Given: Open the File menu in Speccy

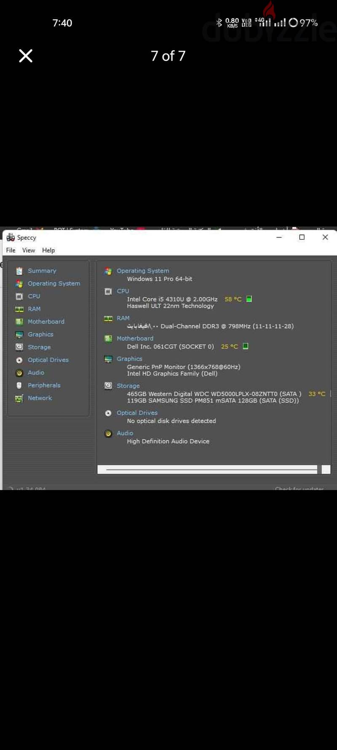Looking at the screenshot, I should coord(11,250).
